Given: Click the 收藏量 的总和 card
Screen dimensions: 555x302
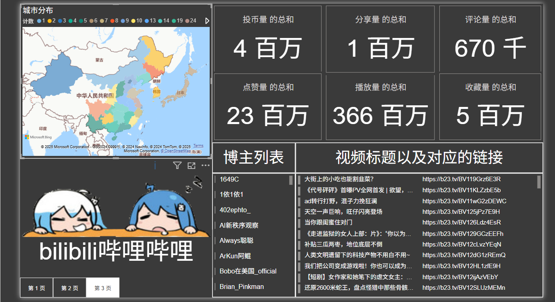Looking at the screenshot, I should click(490, 107).
